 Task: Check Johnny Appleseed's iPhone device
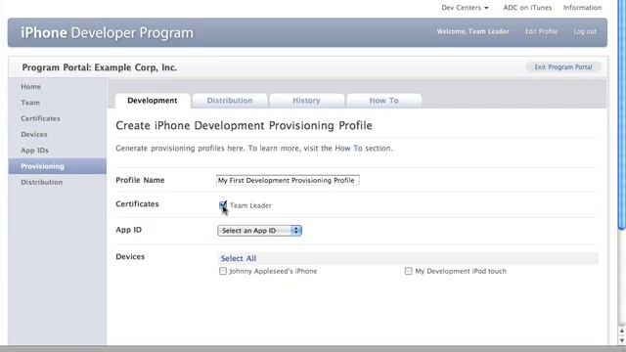[223, 272]
